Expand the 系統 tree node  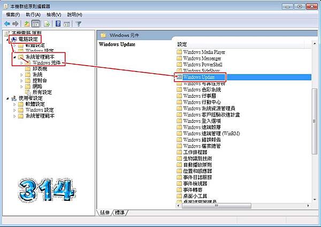[21, 75]
